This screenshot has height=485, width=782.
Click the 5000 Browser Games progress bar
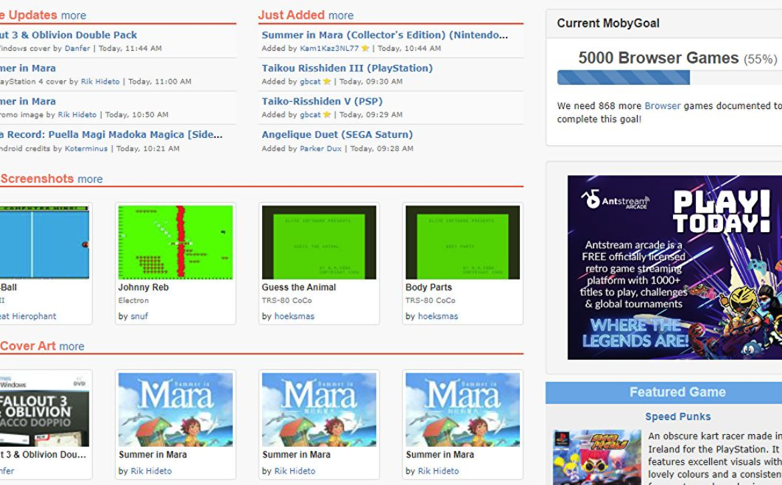669,78
